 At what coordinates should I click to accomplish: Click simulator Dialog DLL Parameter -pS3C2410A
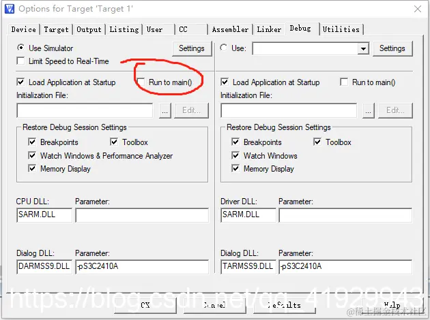coord(142,267)
